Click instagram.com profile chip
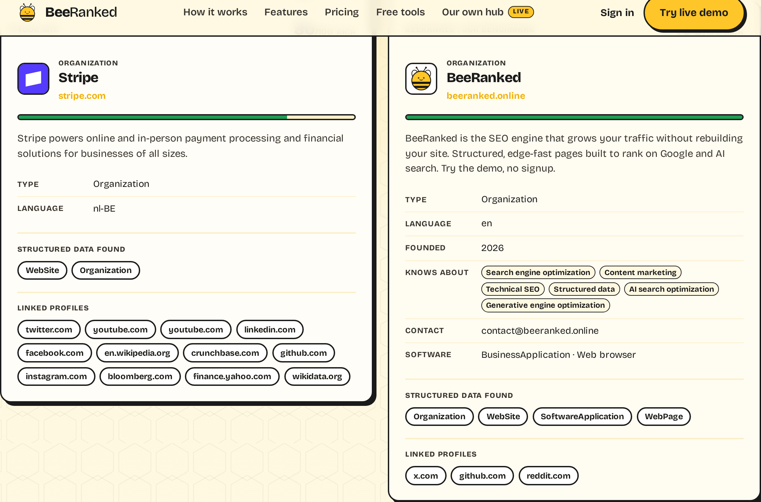The width and height of the screenshot is (761, 502). 56,376
